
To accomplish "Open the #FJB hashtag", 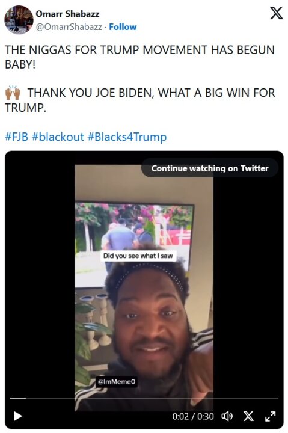I will click(x=17, y=137).
